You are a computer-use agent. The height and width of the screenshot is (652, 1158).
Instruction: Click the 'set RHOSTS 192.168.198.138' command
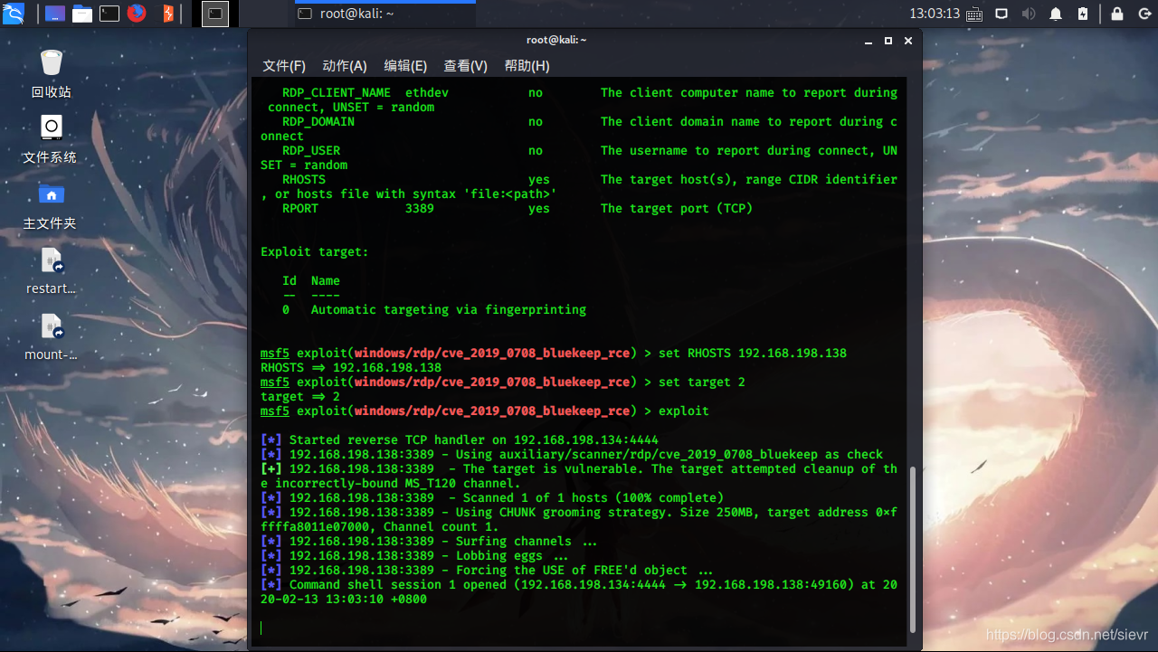tap(753, 353)
